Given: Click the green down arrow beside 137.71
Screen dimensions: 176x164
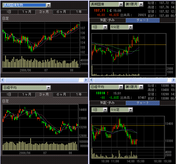Looking at the screenshot, I should [x=108, y=10].
